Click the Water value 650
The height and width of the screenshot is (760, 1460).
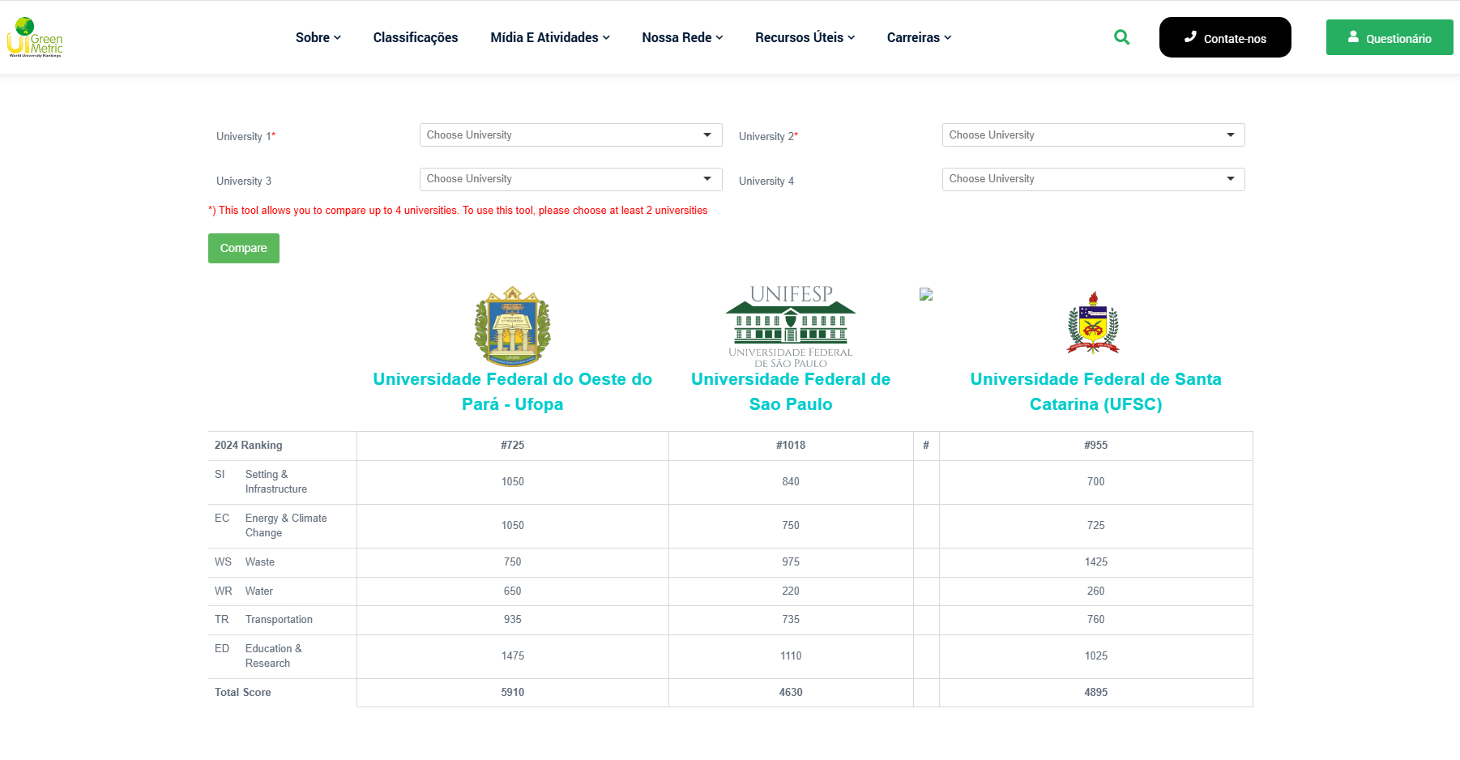pyautogui.click(x=513, y=591)
